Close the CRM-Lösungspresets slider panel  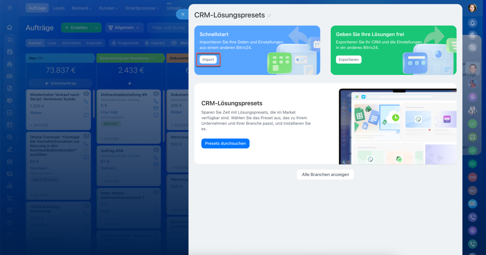(x=183, y=14)
